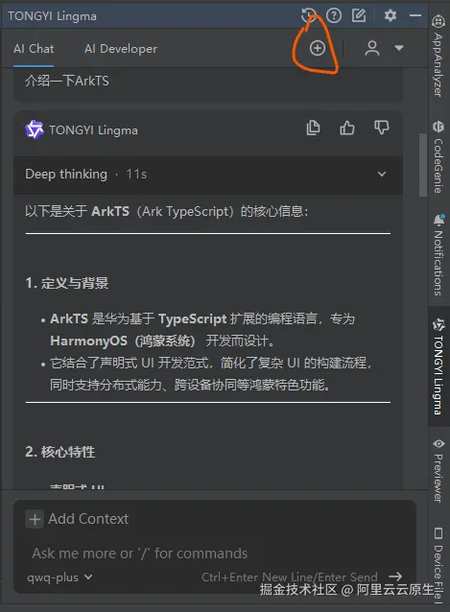The image size is (450, 612).
Task: Click the bold HarmonyOS text
Action: click(88, 341)
